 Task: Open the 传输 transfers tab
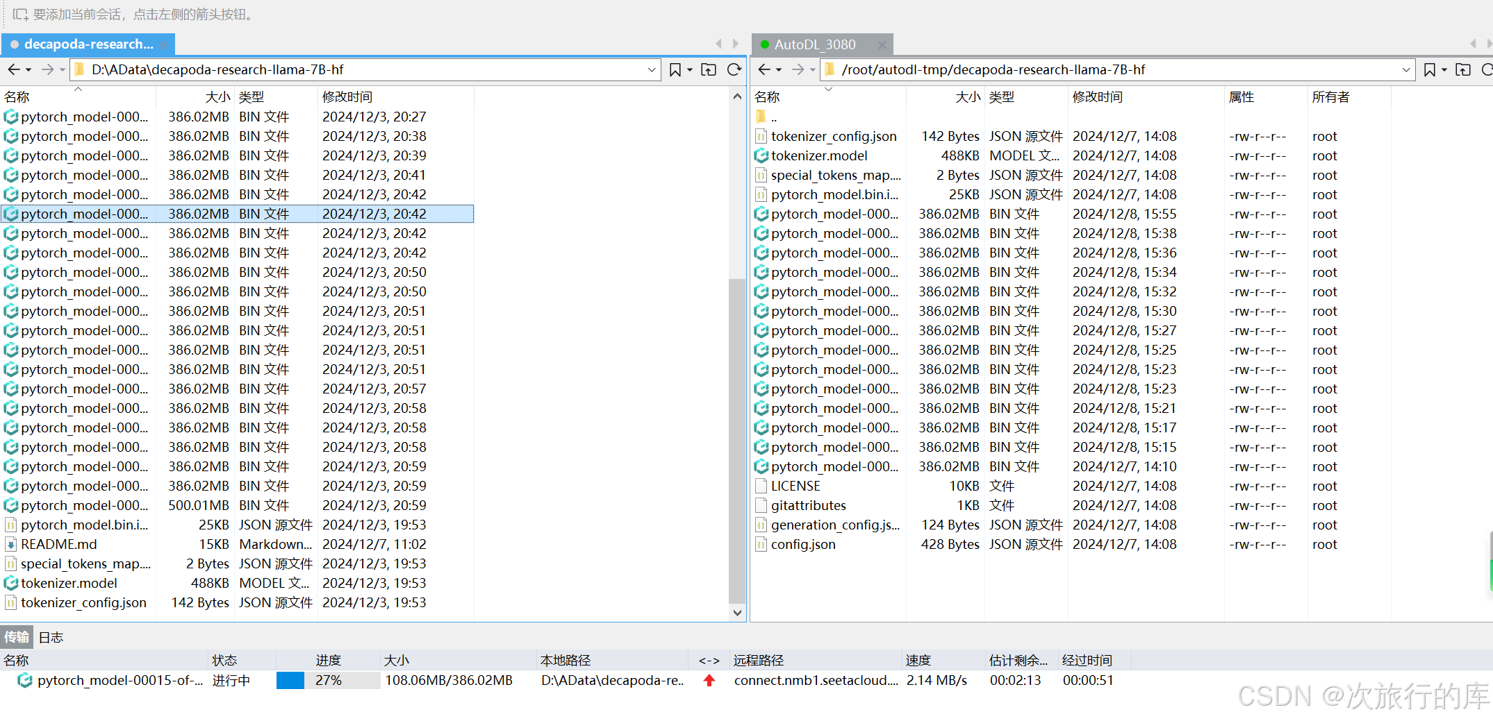point(17,637)
